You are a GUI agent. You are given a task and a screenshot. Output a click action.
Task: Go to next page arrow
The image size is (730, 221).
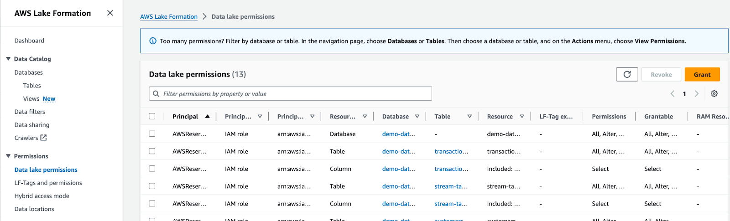pos(697,93)
